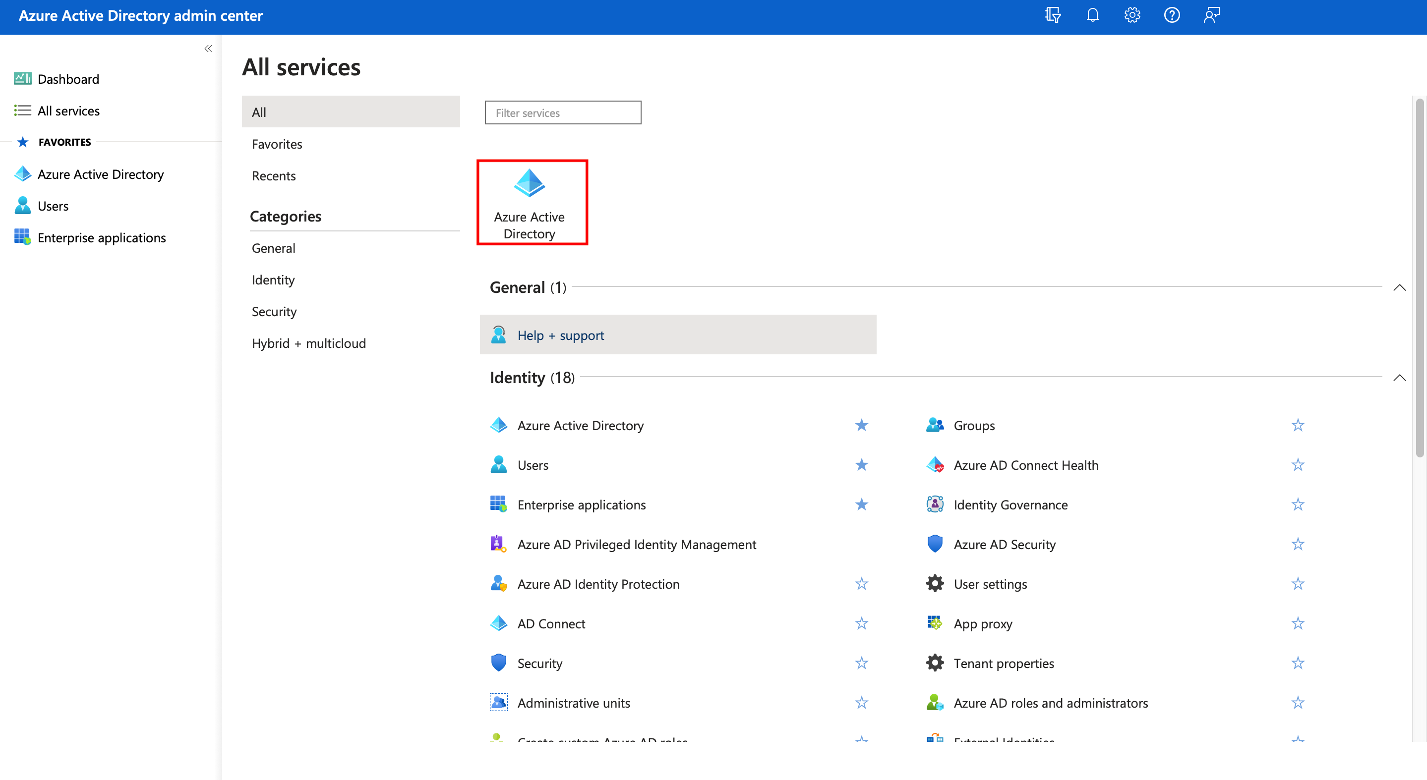Screen dimensions: 1427x780
Task: Click the AD Connect icon
Action: pyautogui.click(x=499, y=623)
